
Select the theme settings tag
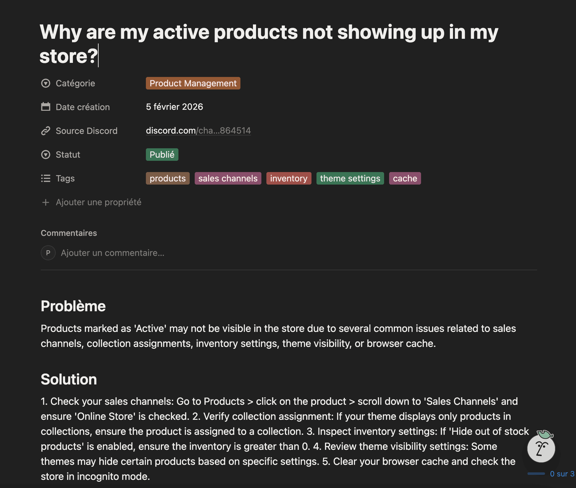click(350, 178)
